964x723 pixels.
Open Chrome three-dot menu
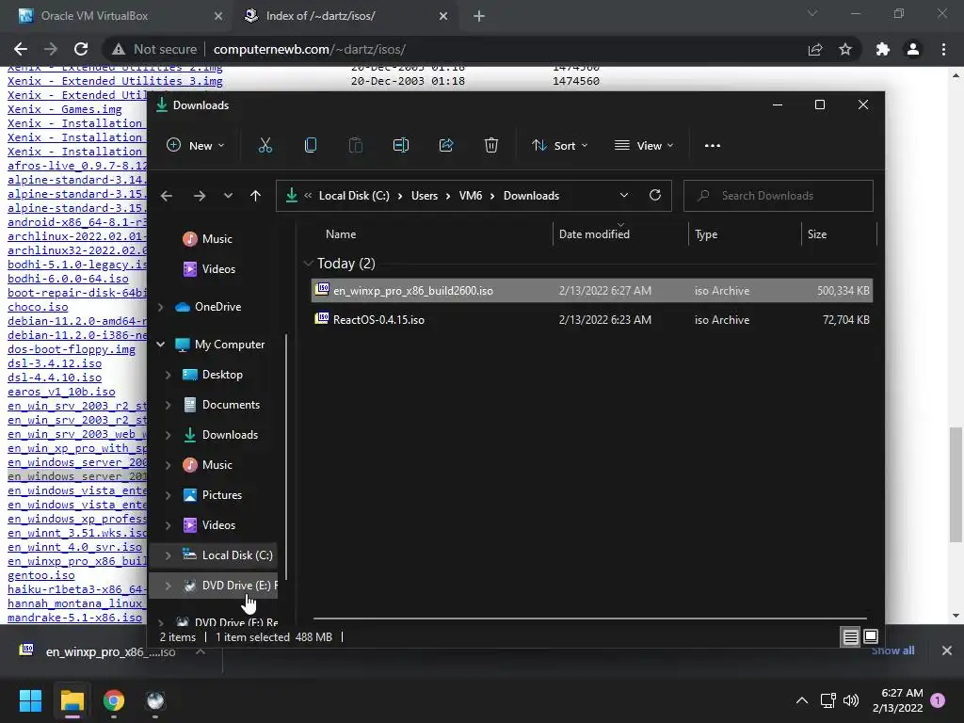point(943,49)
